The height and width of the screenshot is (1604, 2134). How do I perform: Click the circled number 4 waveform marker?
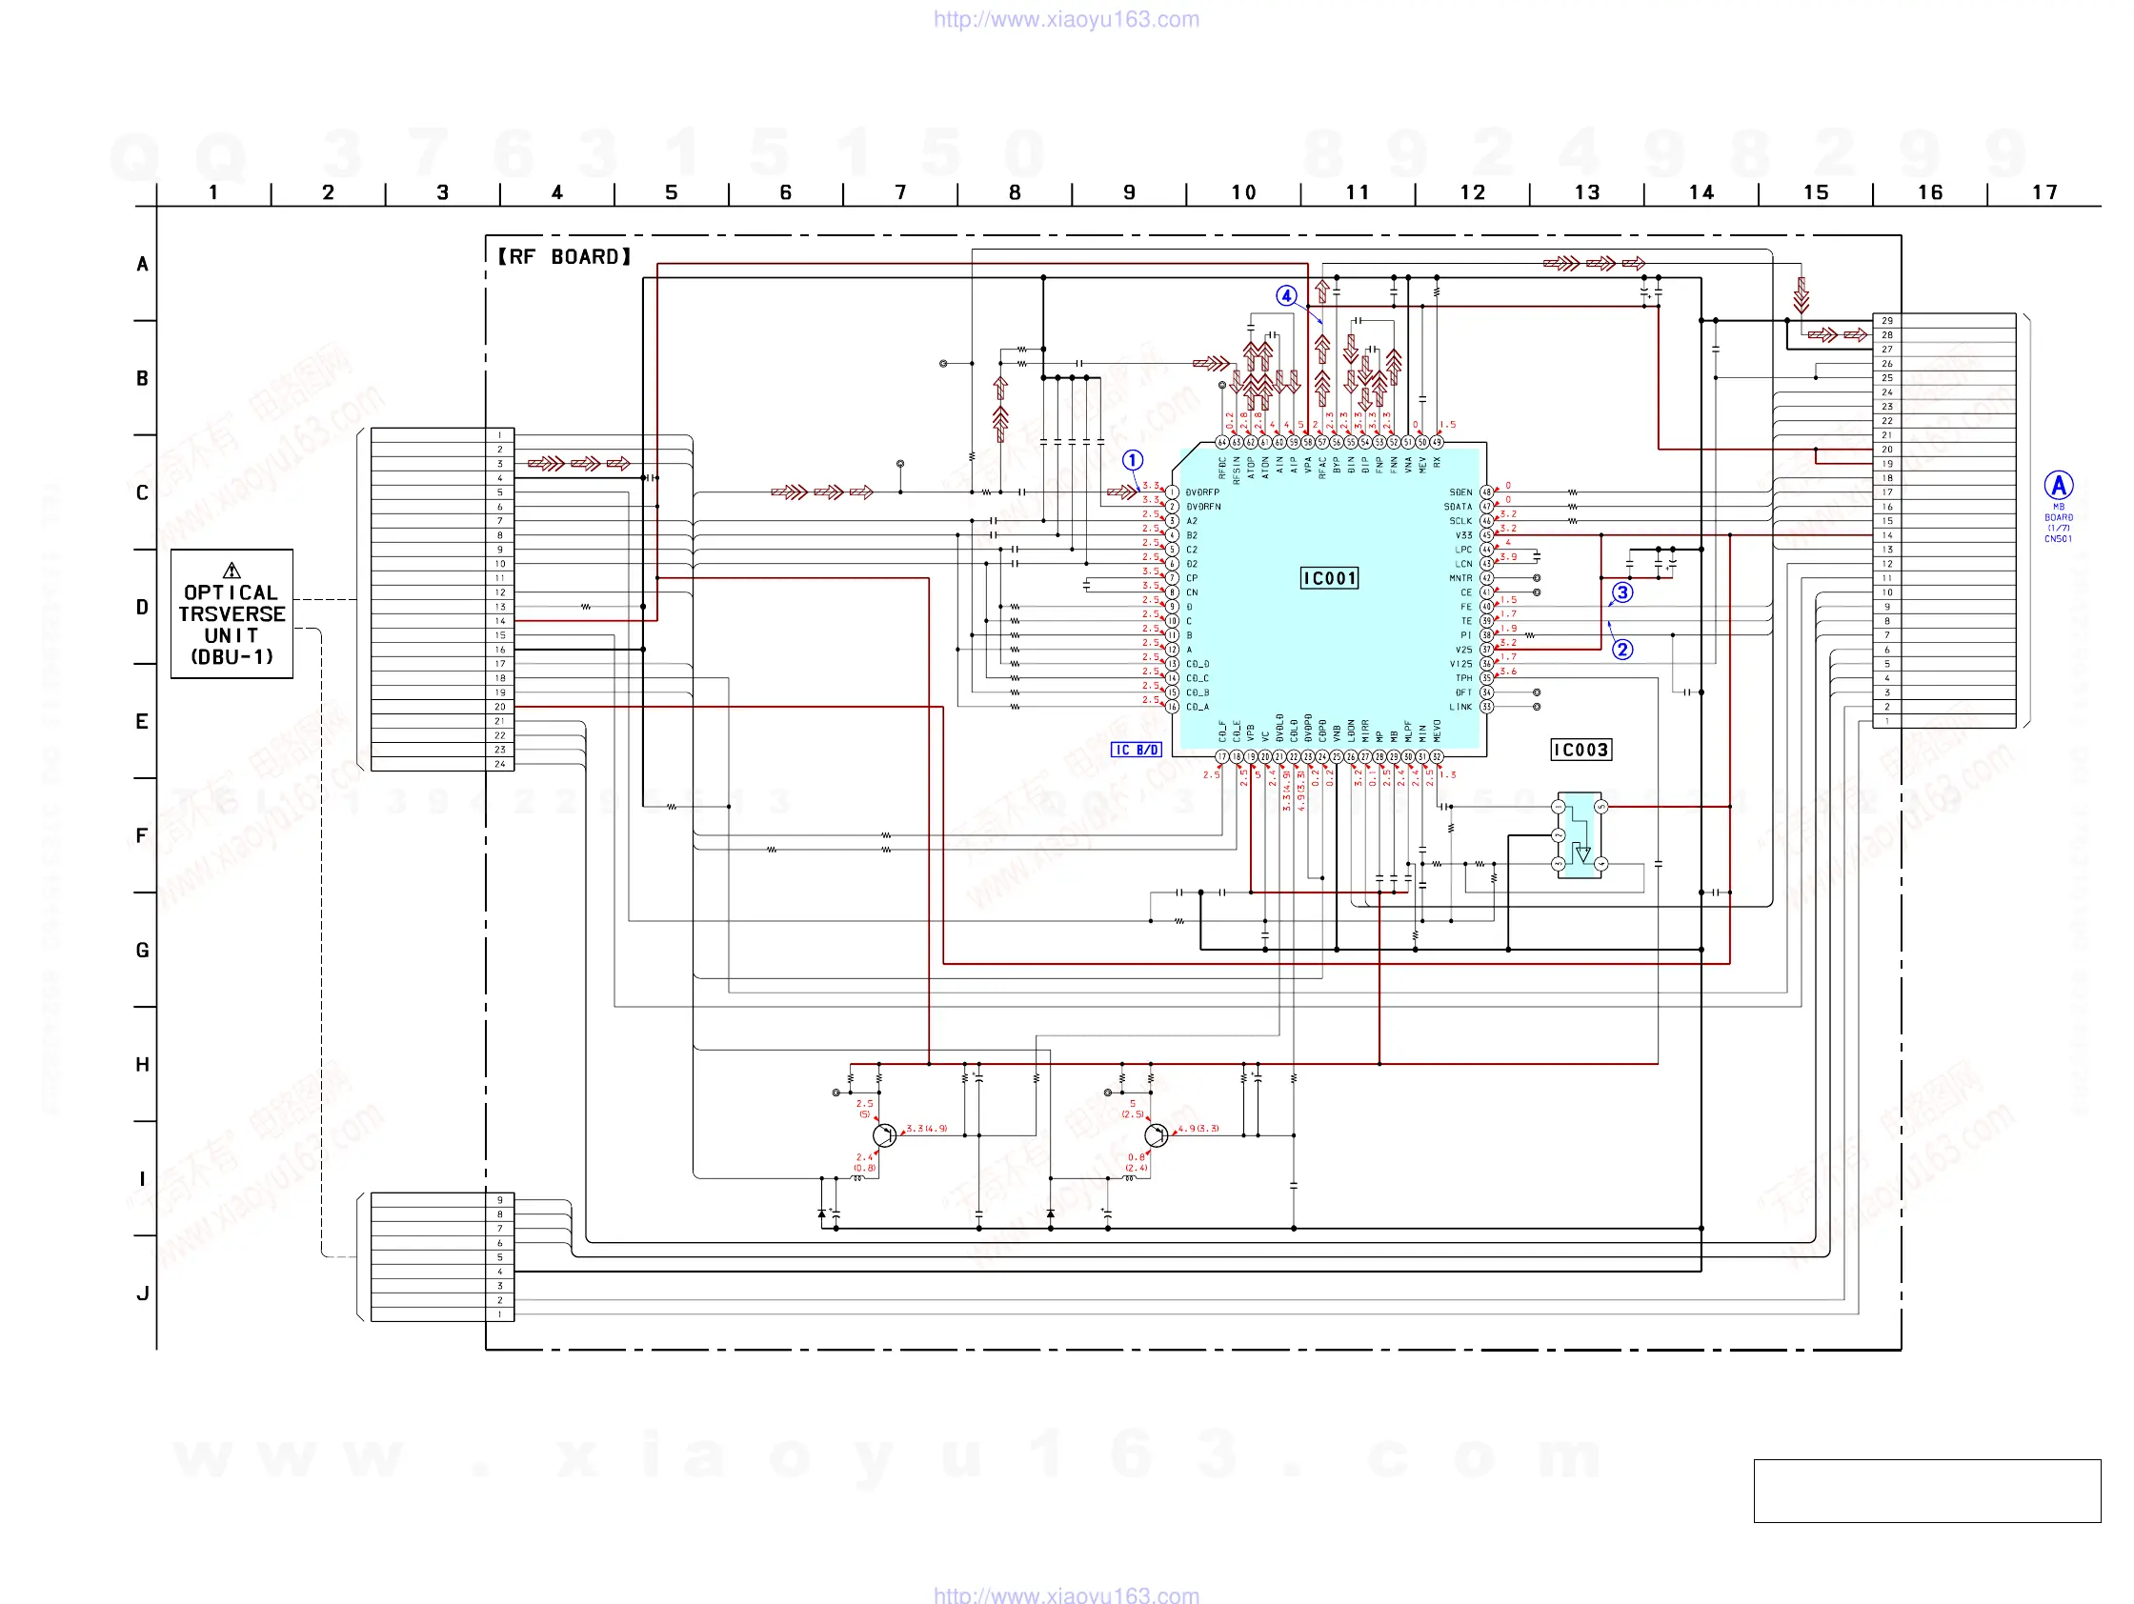(x=1286, y=296)
